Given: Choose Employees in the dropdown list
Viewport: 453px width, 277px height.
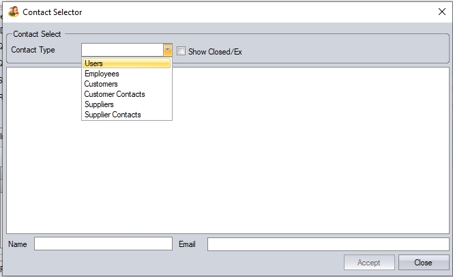Looking at the screenshot, I should tap(126, 74).
